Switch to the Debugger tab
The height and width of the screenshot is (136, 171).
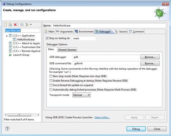[103, 31]
